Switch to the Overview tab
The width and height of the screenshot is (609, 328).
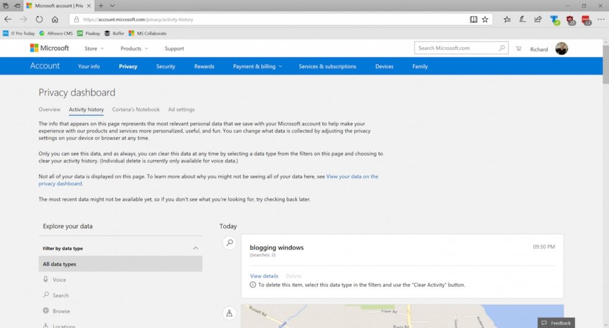point(49,109)
